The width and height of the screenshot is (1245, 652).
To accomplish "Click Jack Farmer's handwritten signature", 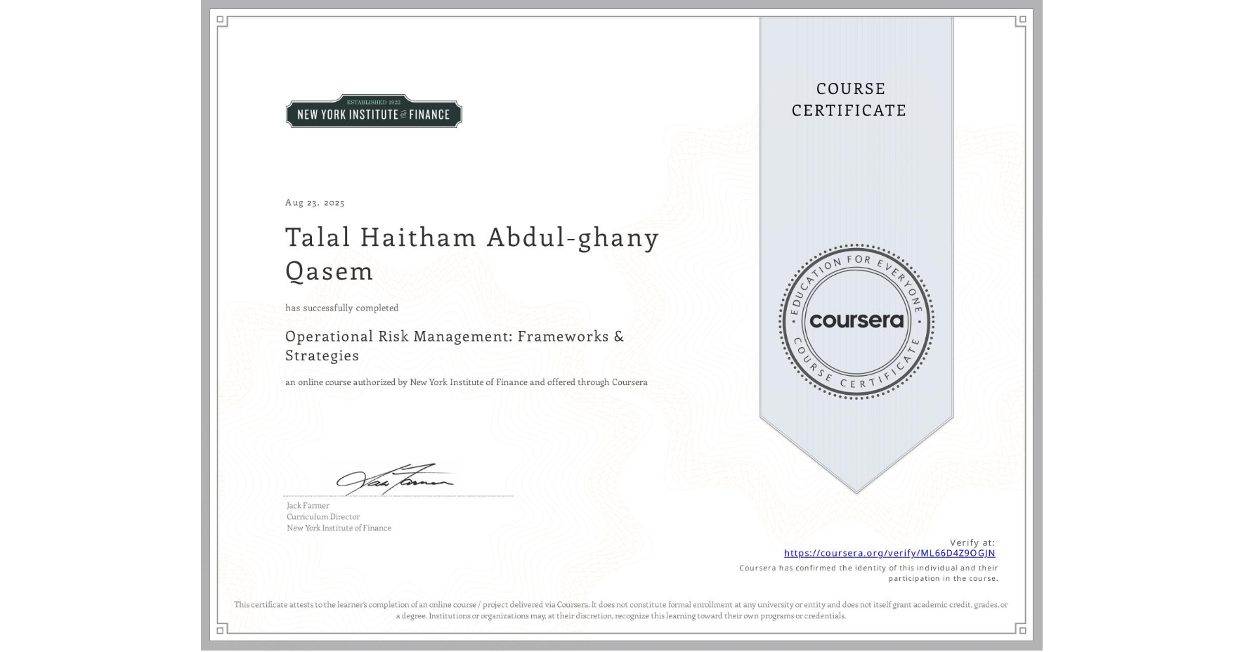I will [396, 478].
